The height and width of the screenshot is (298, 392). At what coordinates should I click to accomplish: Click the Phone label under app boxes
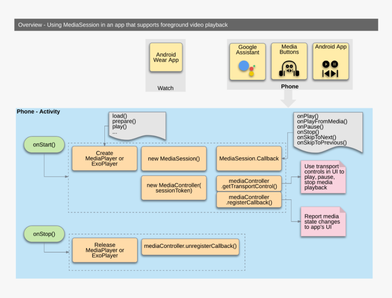(x=290, y=86)
